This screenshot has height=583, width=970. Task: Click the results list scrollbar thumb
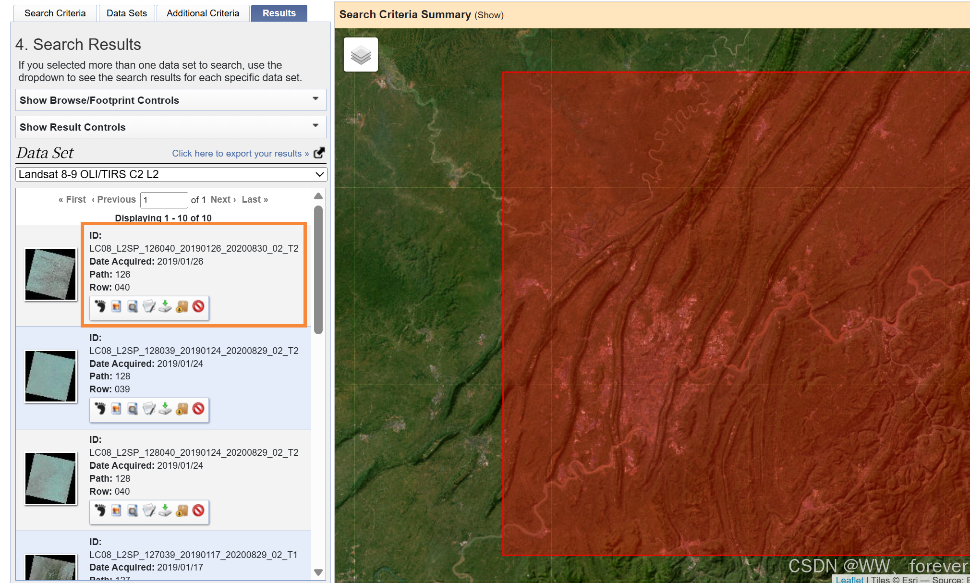tap(318, 269)
